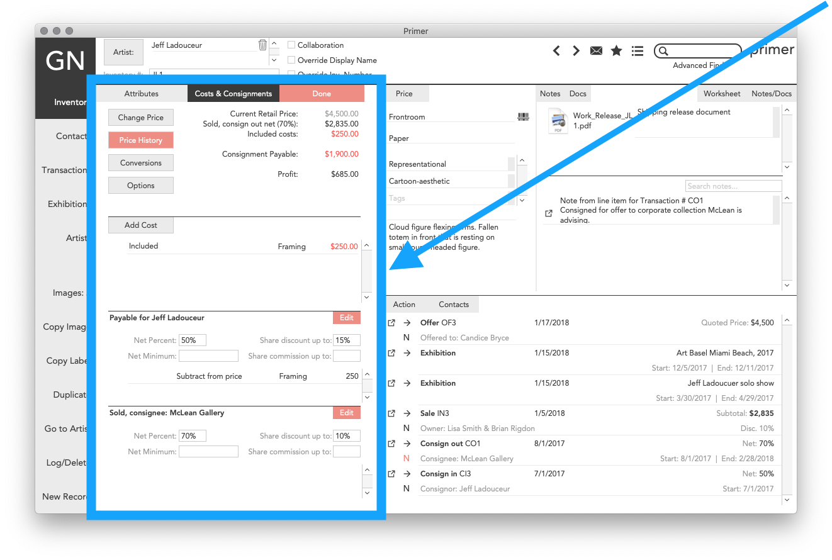Check Override Display Name
Viewport: 832px width, 560px height.
point(291,60)
